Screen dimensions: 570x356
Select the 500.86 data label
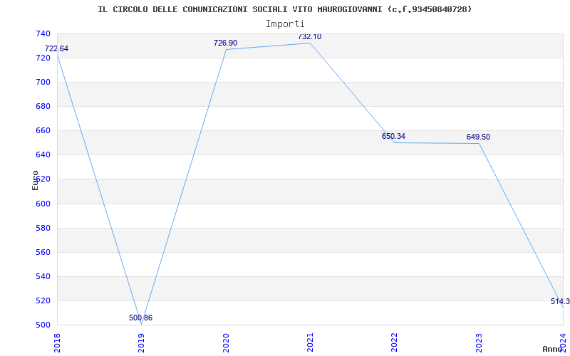click(140, 318)
